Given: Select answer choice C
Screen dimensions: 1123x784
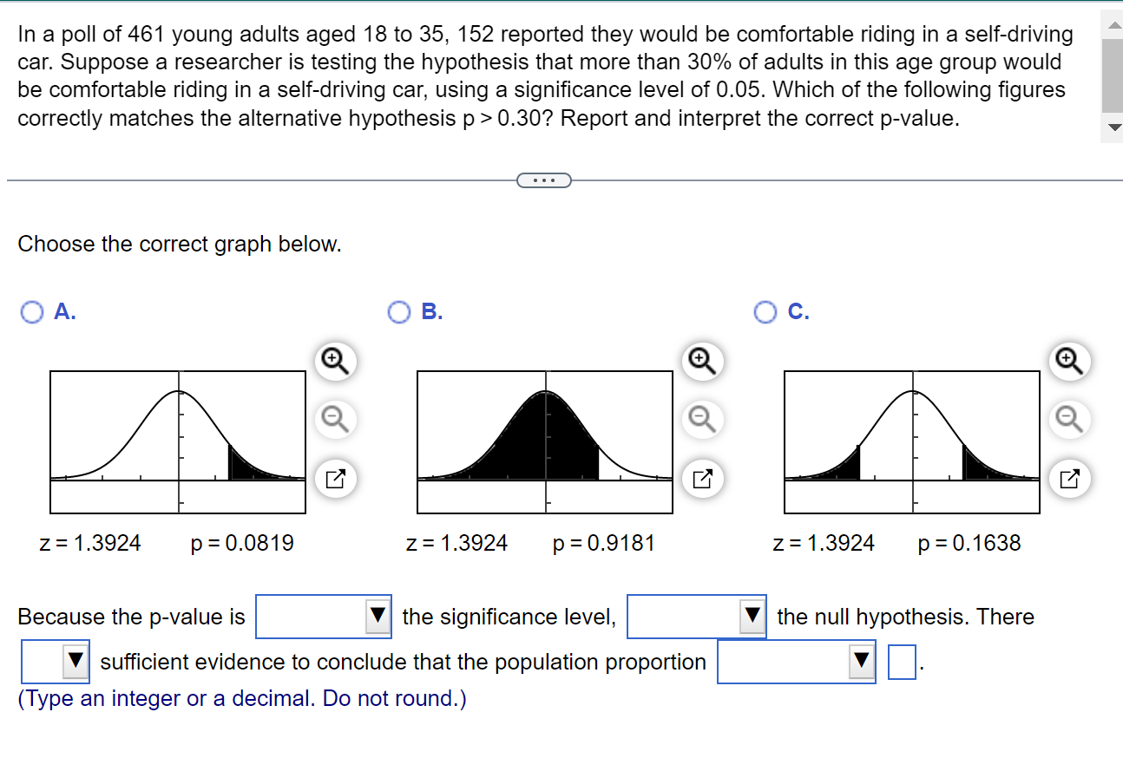Looking at the screenshot, I should point(765,311).
